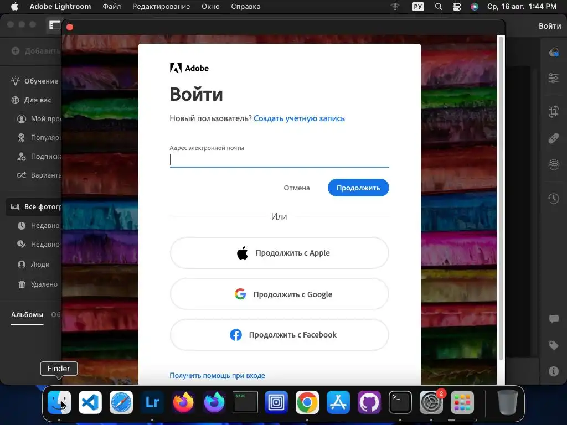Select the Healing brush tool
Screen dimensions: 567x425
click(x=554, y=138)
